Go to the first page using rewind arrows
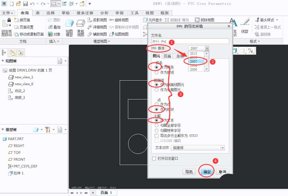Image resolution: width=288 pixels, height=196 pixels. click(x=72, y=193)
